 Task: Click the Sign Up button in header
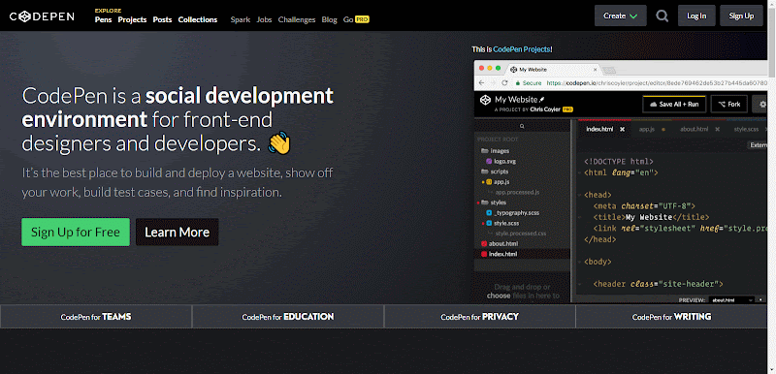[741, 16]
